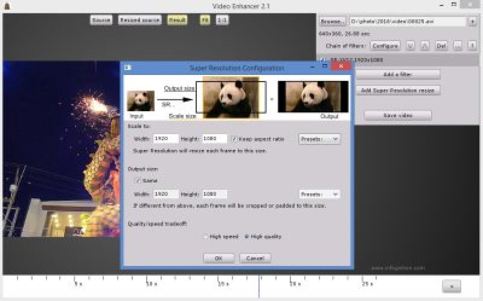Click the plus icon next to the file path
Viewport: 483px width, 301px height.
472,21
